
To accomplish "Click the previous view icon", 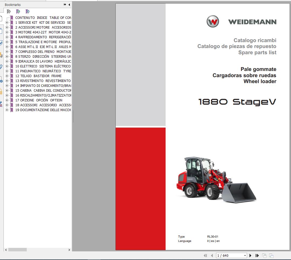I will 264,255.
